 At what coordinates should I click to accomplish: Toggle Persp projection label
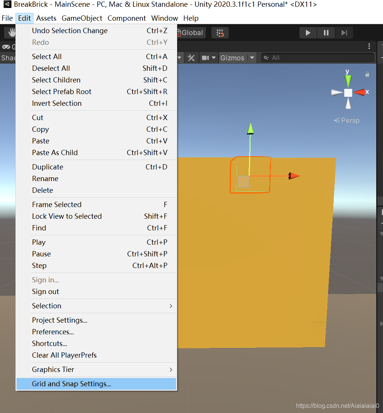tap(347, 120)
